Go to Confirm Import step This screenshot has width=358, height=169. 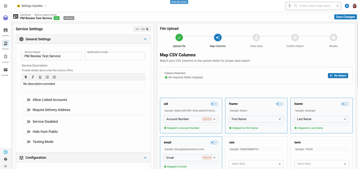pyautogui.click(x=295, y=38)
